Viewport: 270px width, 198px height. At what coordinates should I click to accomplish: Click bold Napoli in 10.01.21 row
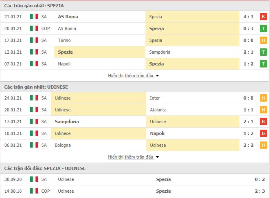pos(157,133)
